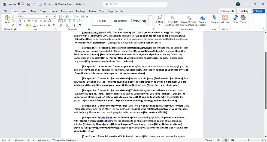Open the Editing mode dropdown
This screenshot has height=142, width=267.
click(244, 11)
